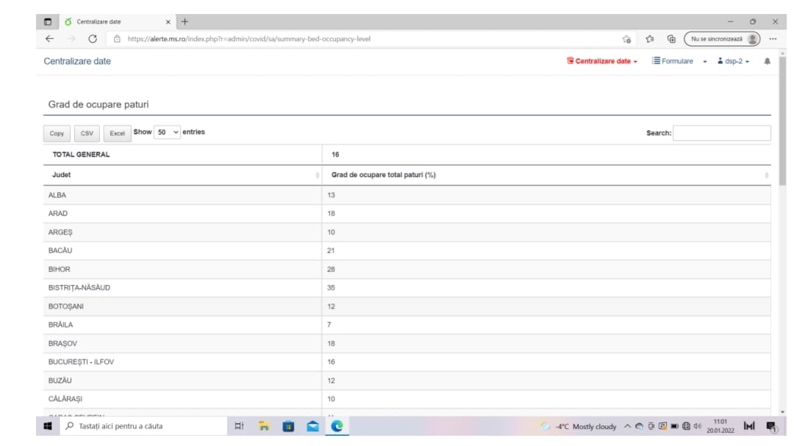Viewport: 794px width, 446px height.
Task: Click the browser refresh icon
Action: click(x=93, y=39)
